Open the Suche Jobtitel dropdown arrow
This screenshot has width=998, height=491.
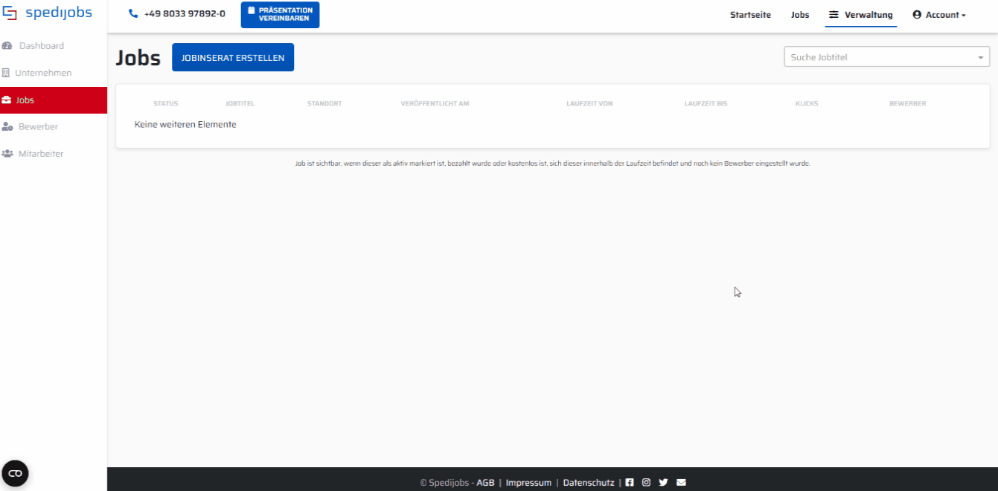coord(980,58)
